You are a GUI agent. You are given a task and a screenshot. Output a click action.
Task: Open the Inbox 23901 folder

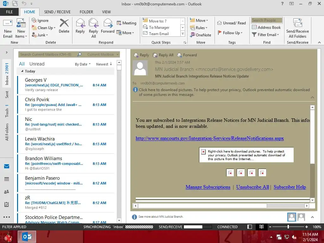click(x=7, y=74)
